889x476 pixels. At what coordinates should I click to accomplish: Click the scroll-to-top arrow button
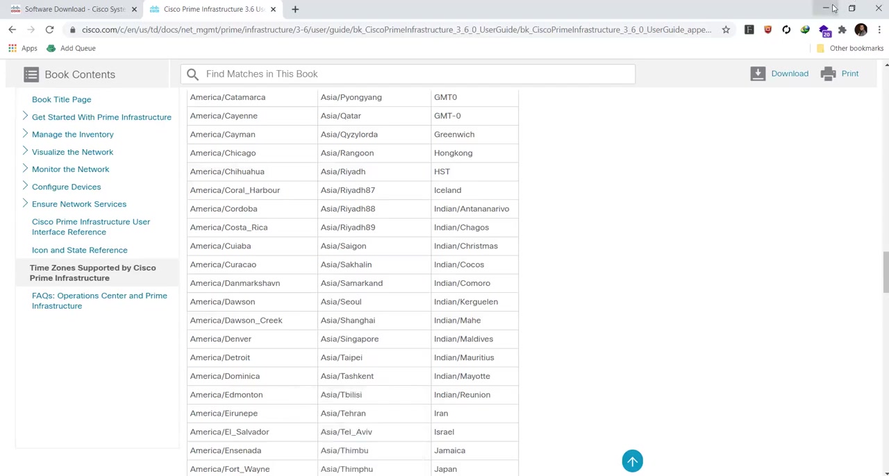pyautogui.click(x=632, y=461)
